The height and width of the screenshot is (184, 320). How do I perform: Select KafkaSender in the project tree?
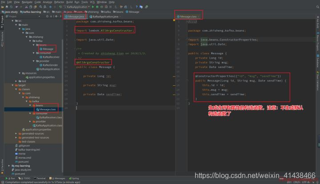click(x=49, y=65)
